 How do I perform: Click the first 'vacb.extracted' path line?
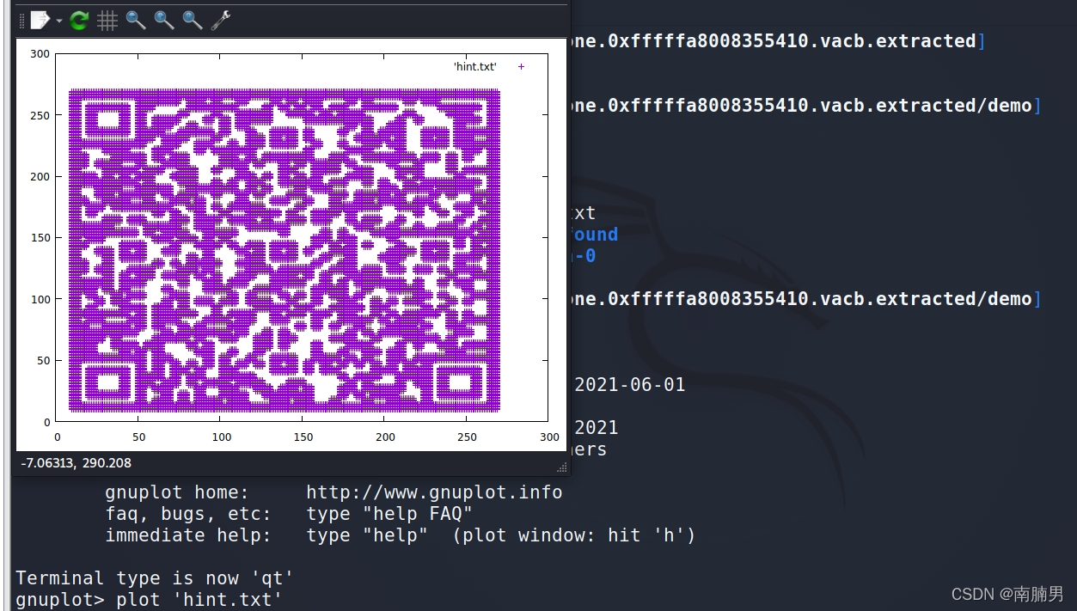tap(778, 41)
